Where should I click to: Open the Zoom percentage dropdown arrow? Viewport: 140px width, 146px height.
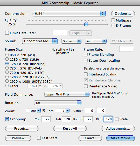pos(39,110)
